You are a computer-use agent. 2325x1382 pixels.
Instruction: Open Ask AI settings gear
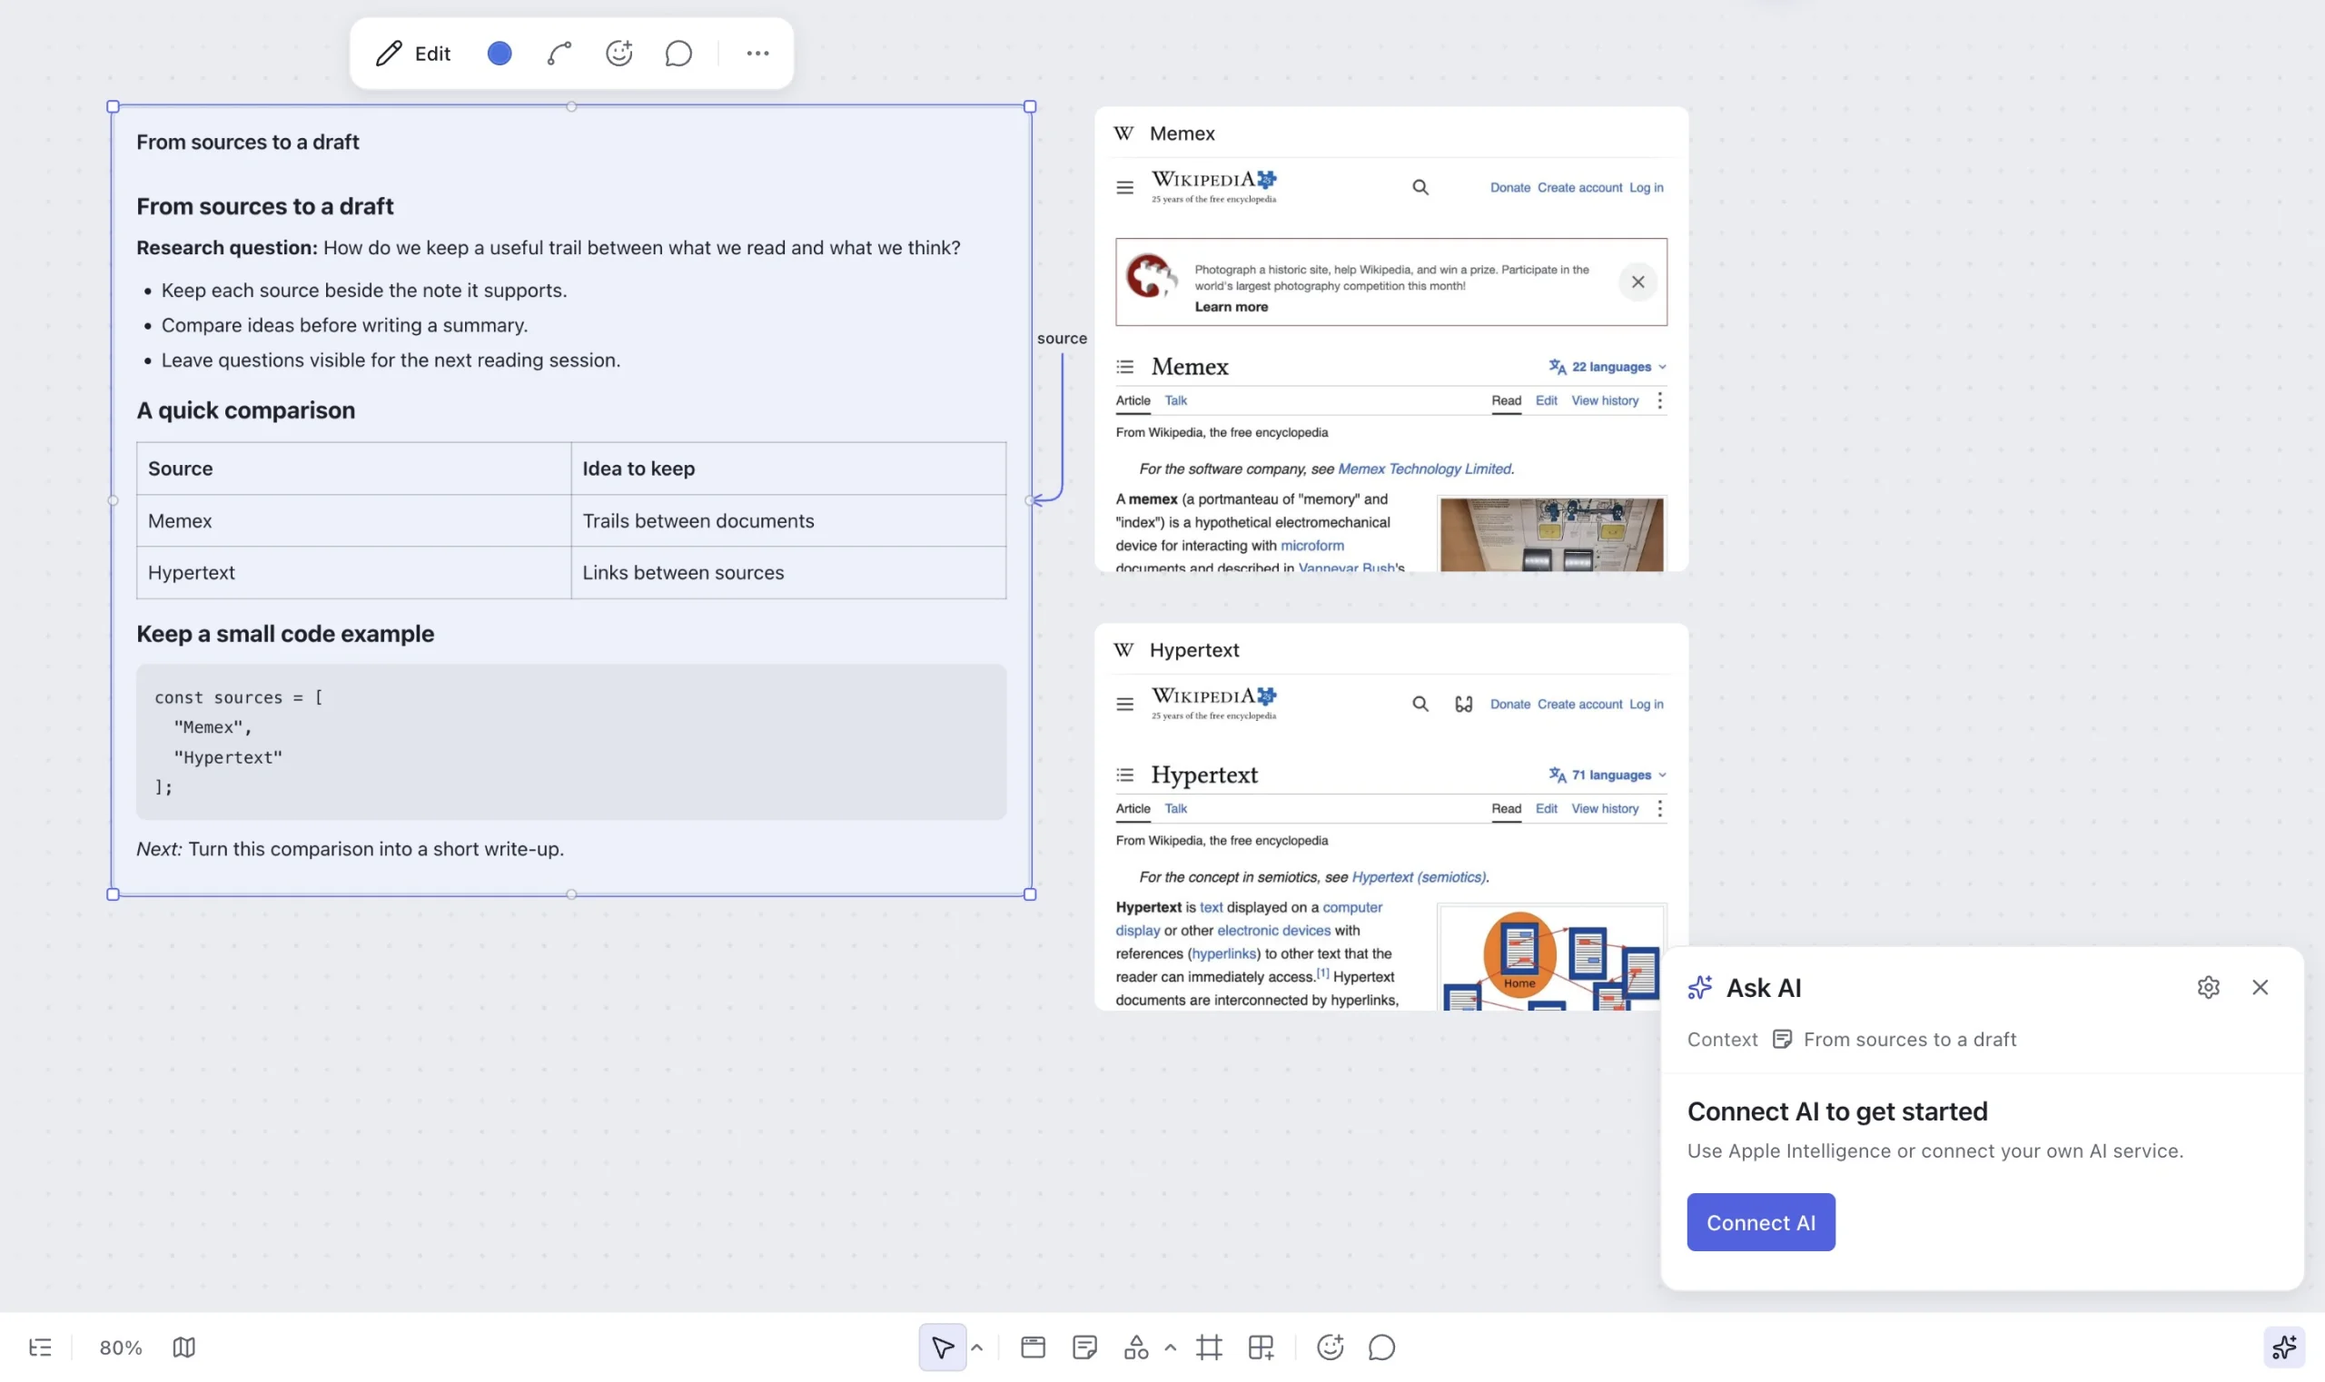point(2208,987)
